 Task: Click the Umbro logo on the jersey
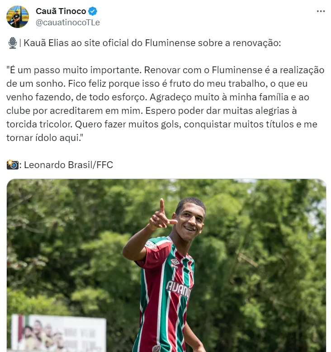point(175,262)
